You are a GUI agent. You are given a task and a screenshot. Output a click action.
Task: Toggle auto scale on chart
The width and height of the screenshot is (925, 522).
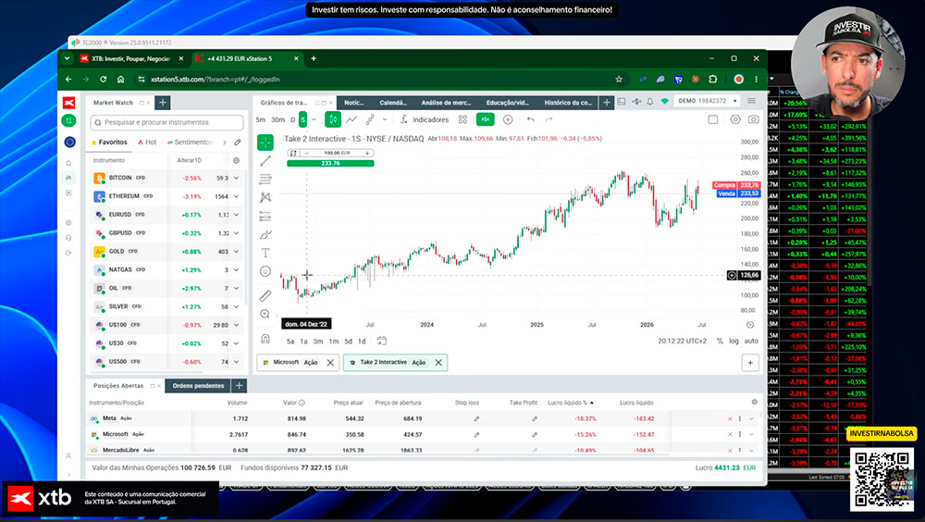click(x=751, y=341)
